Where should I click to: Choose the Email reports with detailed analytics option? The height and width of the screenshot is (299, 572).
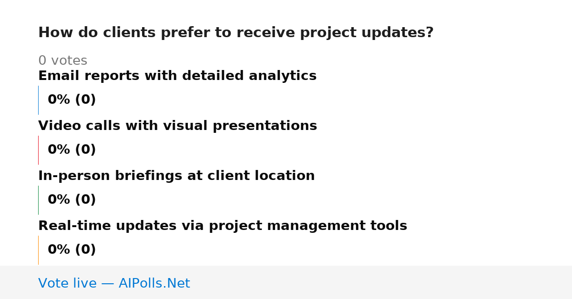[x=177, y=76]
